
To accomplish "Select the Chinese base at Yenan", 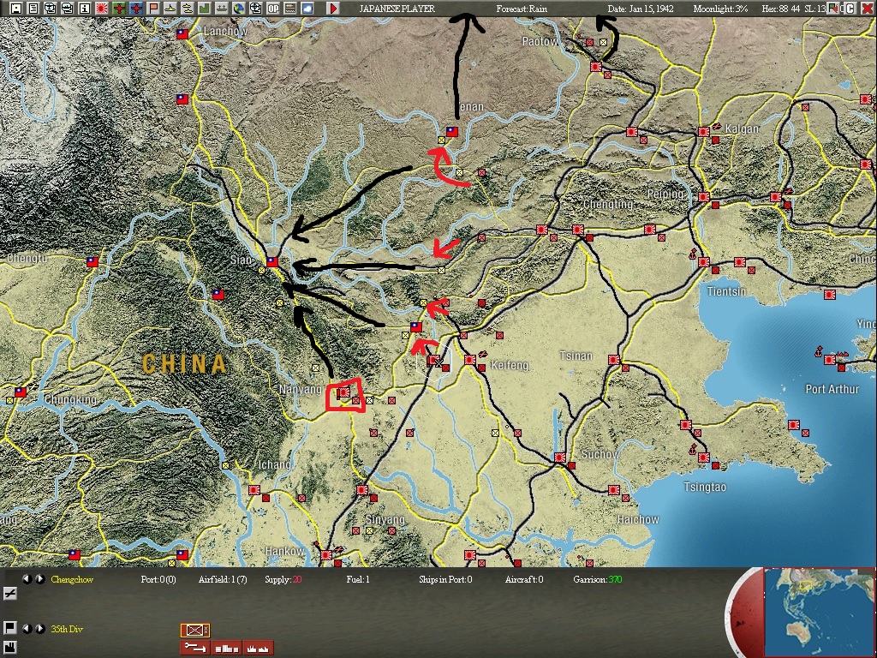I will tap(452, 132).
